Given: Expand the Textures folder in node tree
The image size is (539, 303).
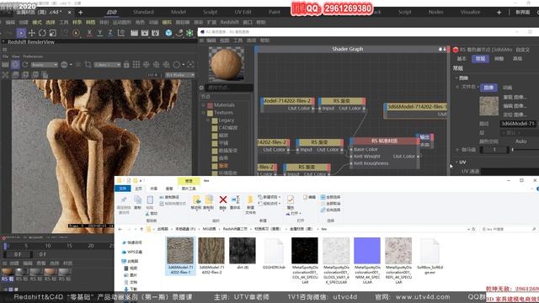Looking at the screenshot, I should [203, 113].
